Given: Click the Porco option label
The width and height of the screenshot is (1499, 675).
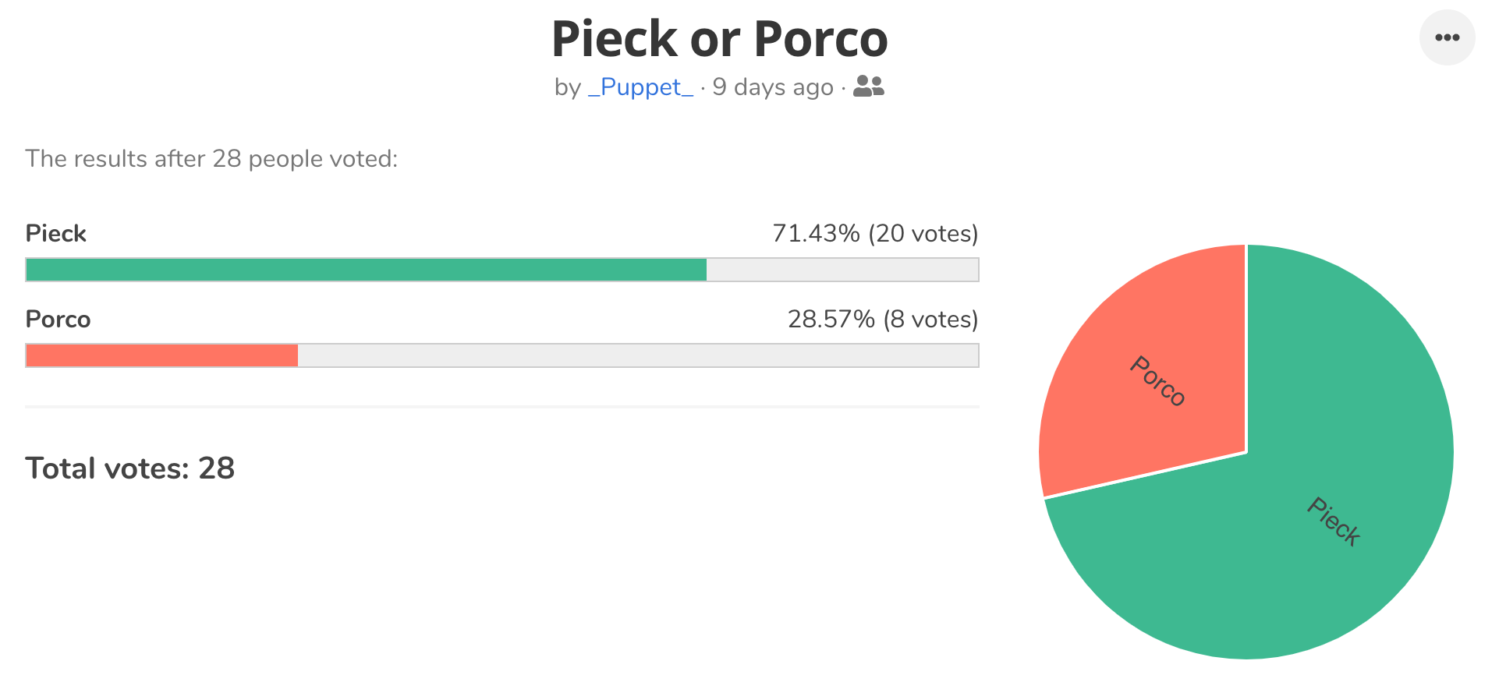Looking at the screenshot, I should (x=58, y=319).
